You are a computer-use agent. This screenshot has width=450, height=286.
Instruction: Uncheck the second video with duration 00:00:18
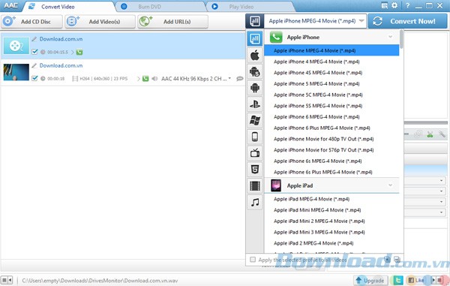tap(34, 78)
